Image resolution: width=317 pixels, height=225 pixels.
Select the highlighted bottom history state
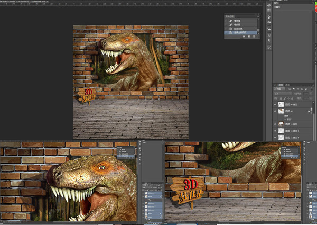(240, 33)
